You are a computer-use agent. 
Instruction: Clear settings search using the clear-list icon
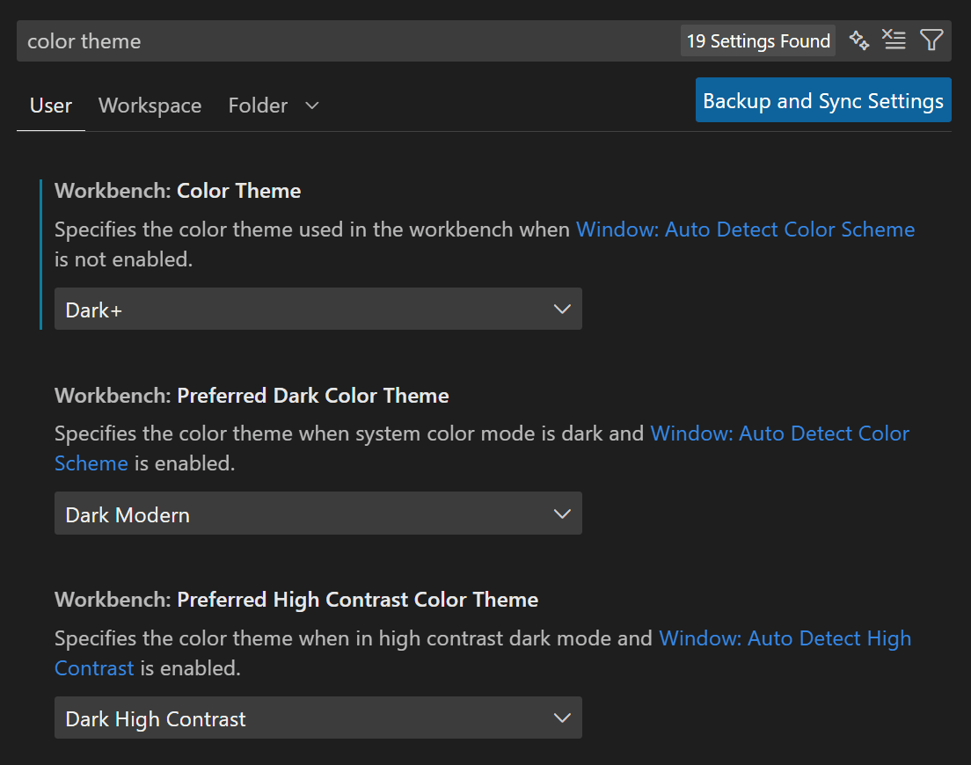pyautogui.click(x=894, y=40)
